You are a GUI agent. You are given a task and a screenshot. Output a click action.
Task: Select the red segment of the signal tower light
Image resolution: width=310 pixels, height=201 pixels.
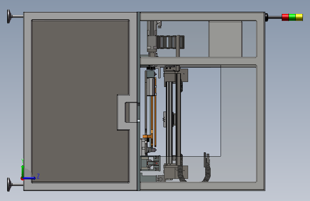pos(285,17)
